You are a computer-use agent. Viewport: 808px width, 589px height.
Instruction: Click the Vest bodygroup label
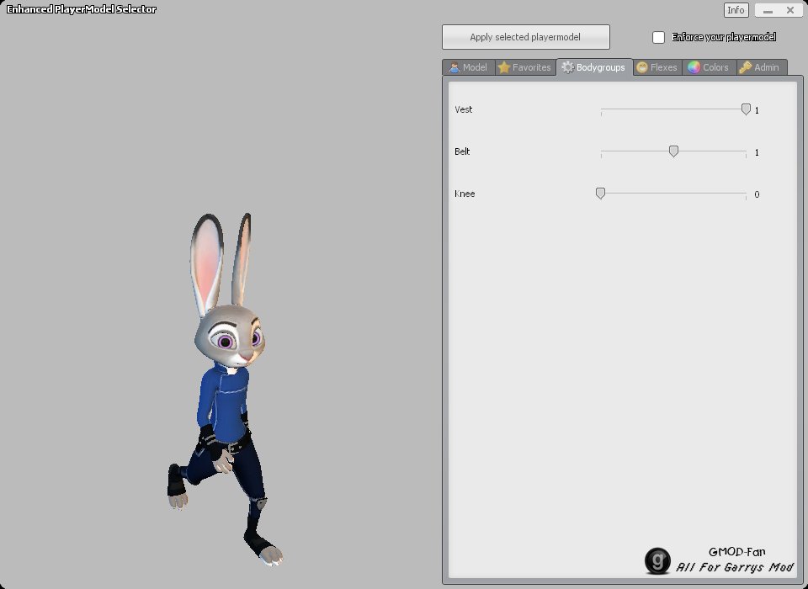tap(463, 109)
